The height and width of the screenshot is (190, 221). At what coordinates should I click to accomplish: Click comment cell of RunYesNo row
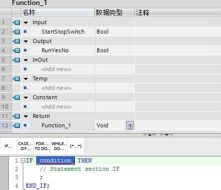(x=178, y=50)
